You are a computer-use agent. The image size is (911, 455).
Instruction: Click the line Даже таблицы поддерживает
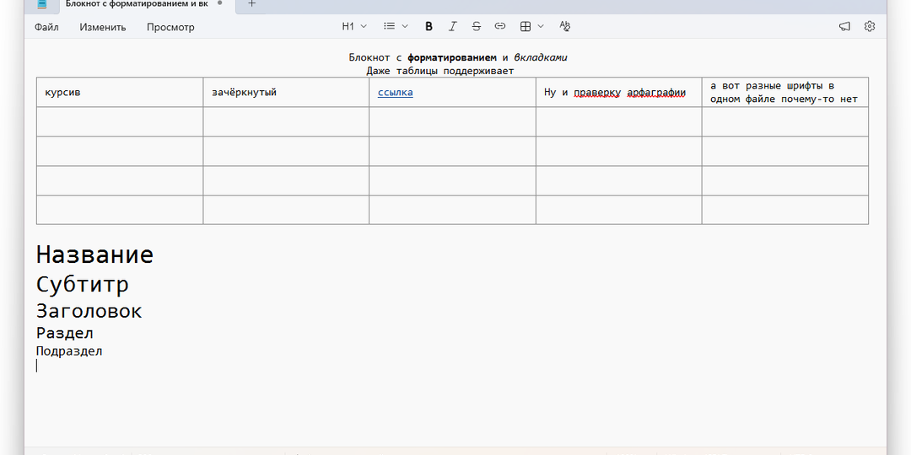(440, 71)
